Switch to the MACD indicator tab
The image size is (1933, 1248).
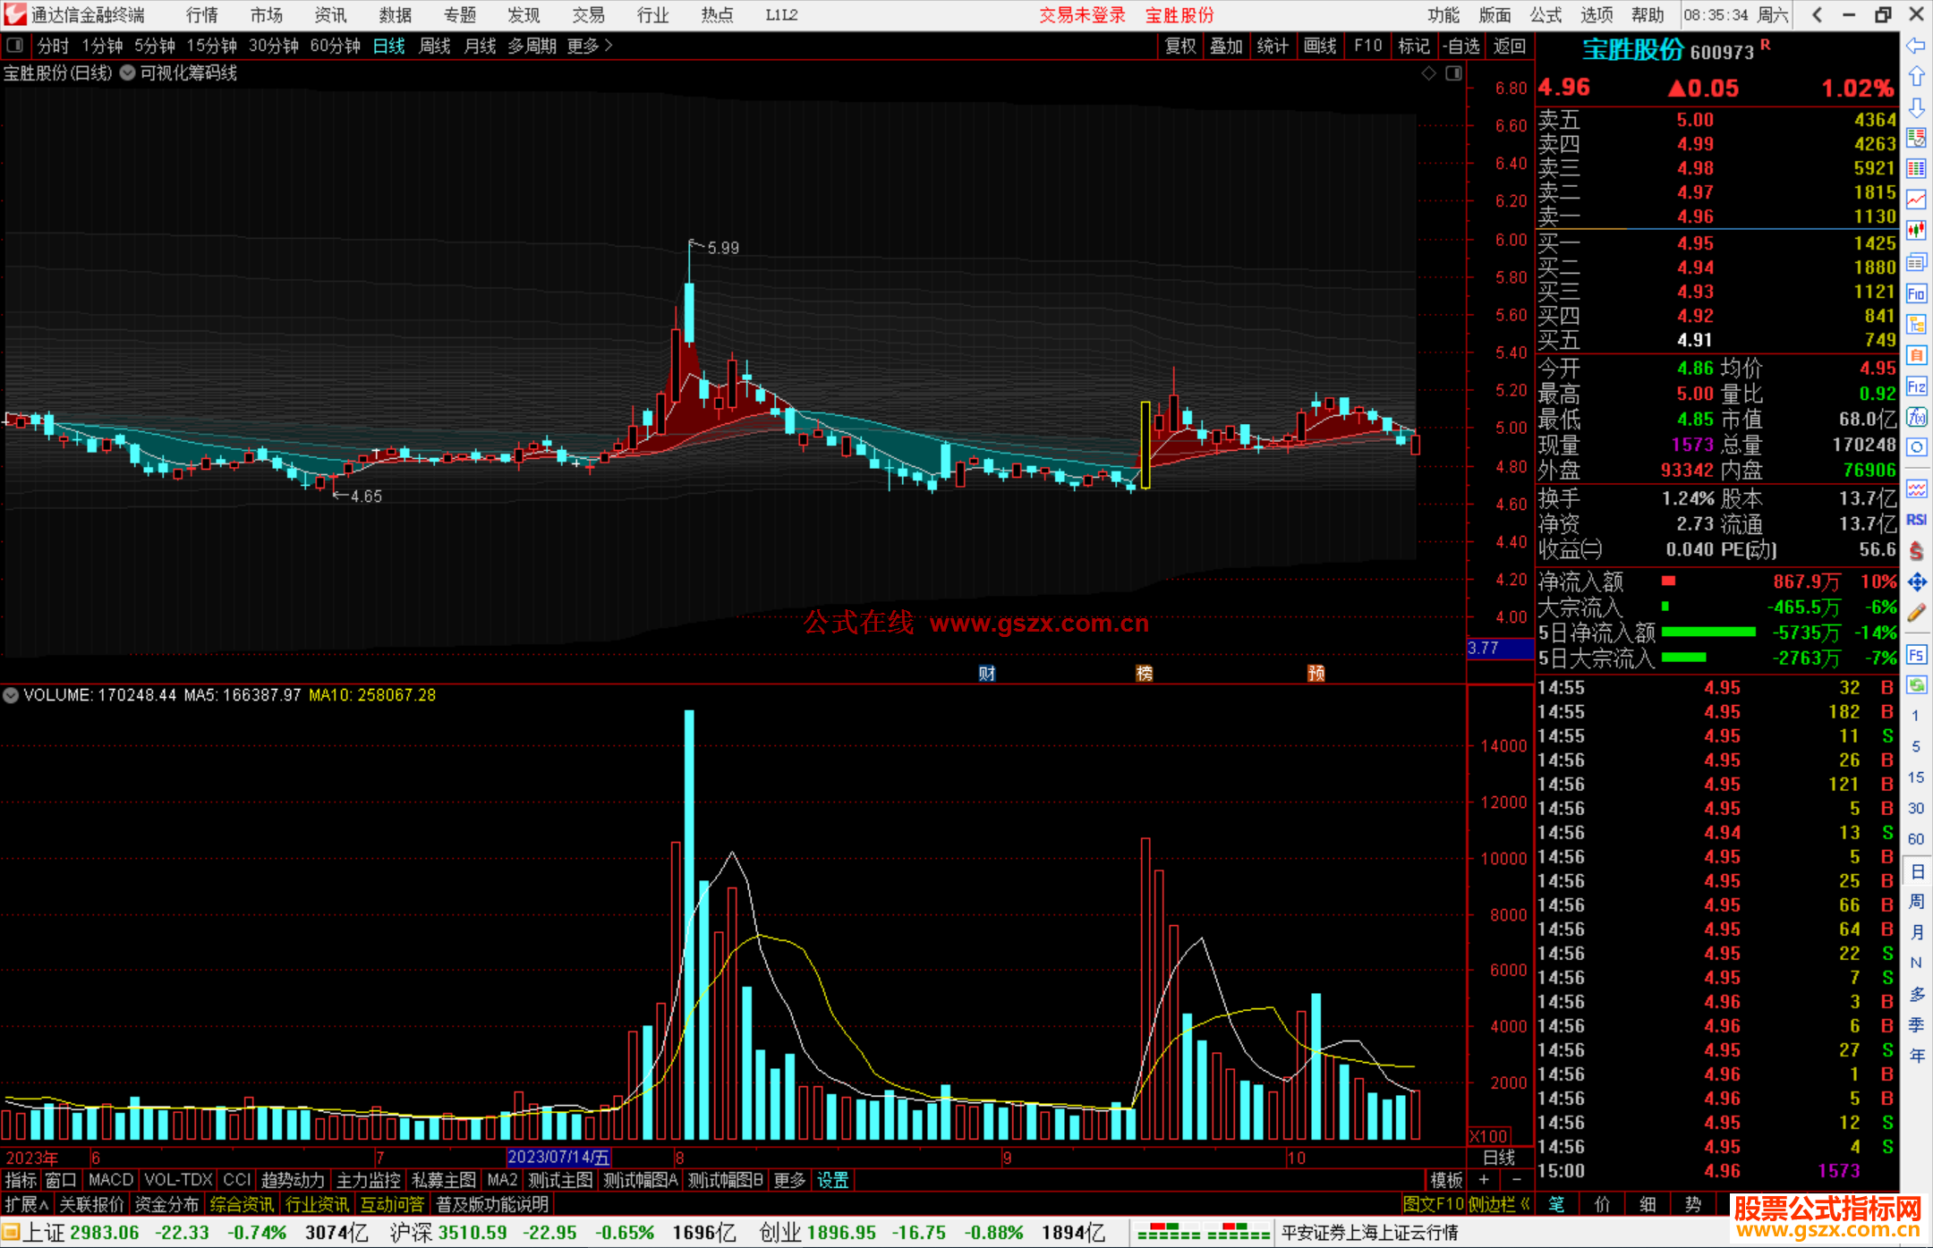111,1180
